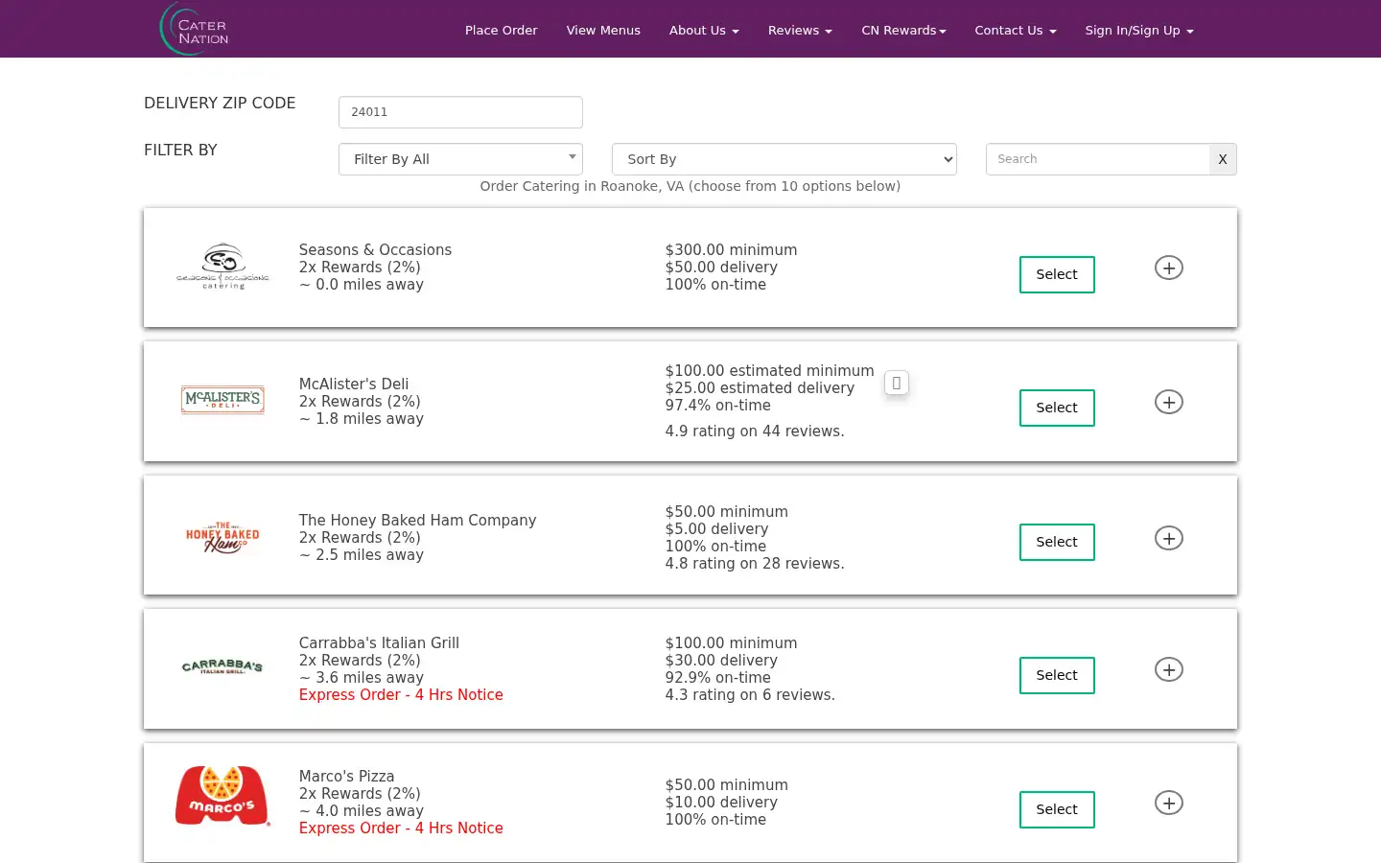This screenshot has width=1381, height=863.
Task: Click the Marco's Pizza name
Action: tap(346, 777)
